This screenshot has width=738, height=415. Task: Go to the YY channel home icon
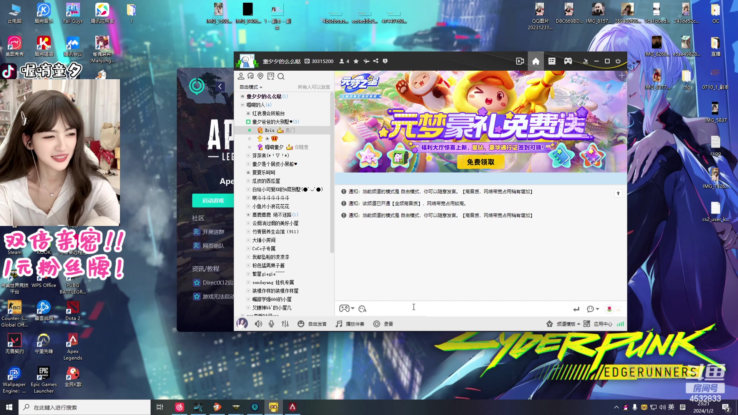[536, 61]
